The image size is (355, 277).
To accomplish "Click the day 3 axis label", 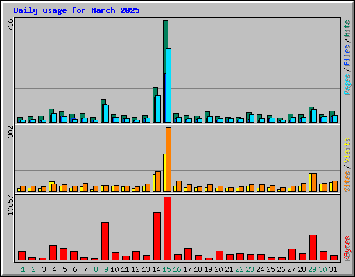I will [44, 269].
